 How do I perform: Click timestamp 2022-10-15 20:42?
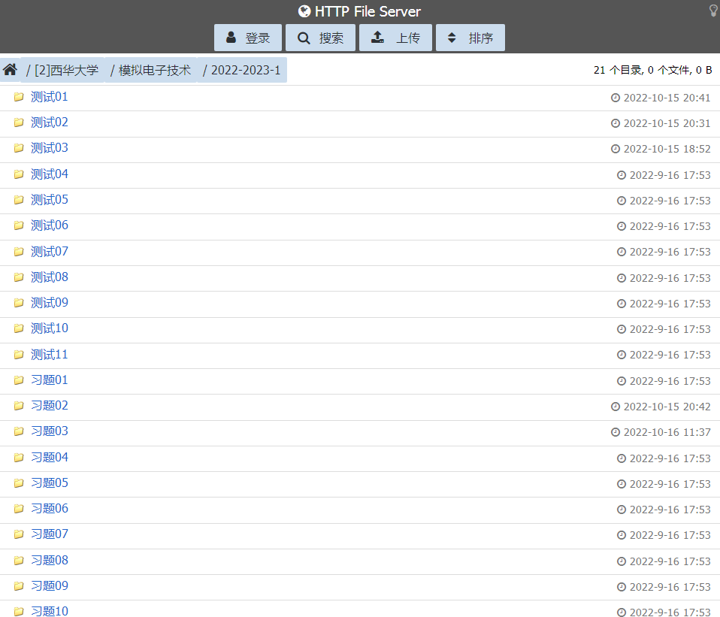click(x=667, y=407)
